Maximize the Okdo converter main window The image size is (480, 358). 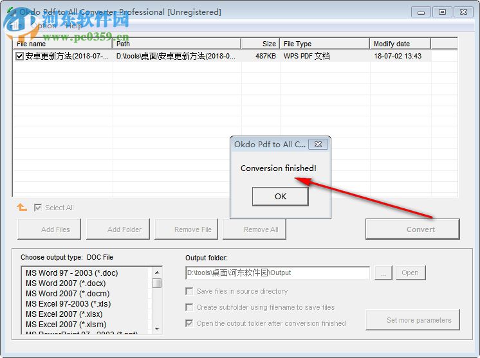[x=442, y=12]
